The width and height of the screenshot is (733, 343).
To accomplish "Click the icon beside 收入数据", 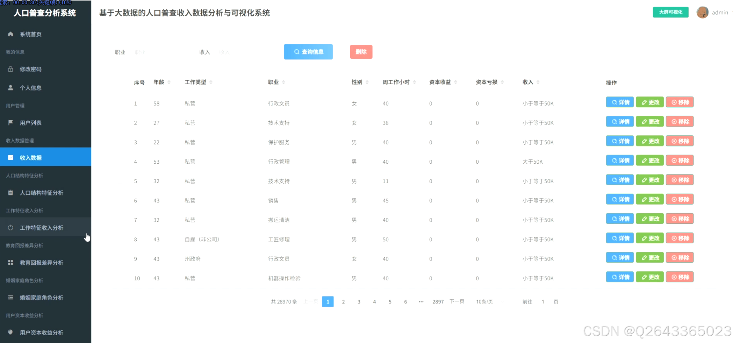I will 10,157.
